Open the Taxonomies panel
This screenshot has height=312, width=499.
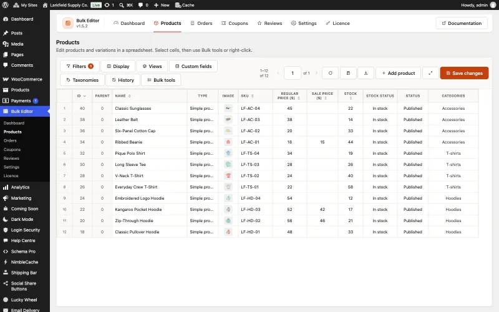82,80
